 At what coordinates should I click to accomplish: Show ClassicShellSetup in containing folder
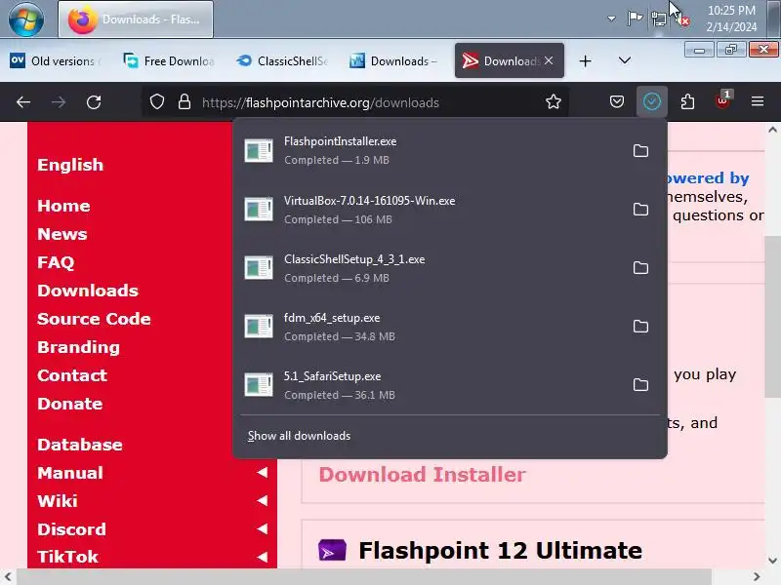640,268
